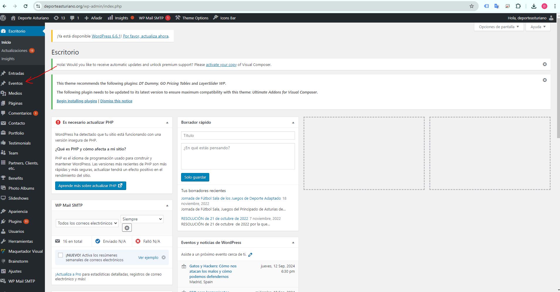The height and width of the screenshot is (292, 560).
Task: Click the WordPress logo in admin bar
Action: 3,18
